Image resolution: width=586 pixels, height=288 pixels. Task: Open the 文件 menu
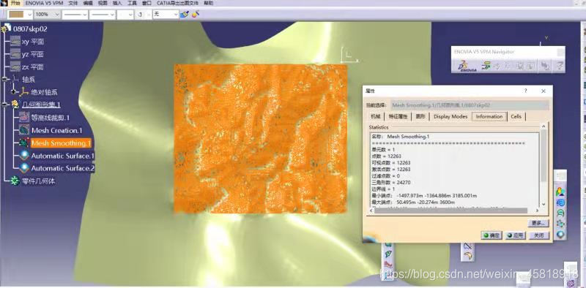(x=74, y=3)
